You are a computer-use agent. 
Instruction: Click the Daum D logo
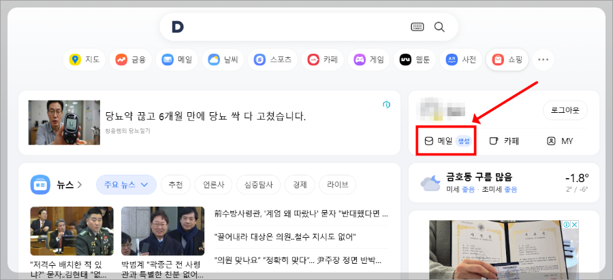click(x=178, y=27)
